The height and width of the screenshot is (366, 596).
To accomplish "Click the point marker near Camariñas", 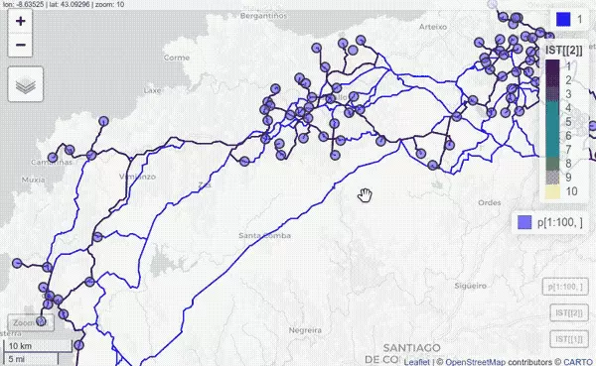I will [x=53, y=158].
